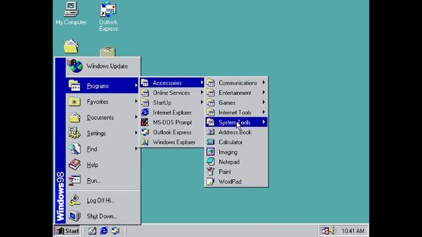Click the Calculator icon
Image resolution: width=422 pixels, height=237 pixels.
click(x=211, y=142)
